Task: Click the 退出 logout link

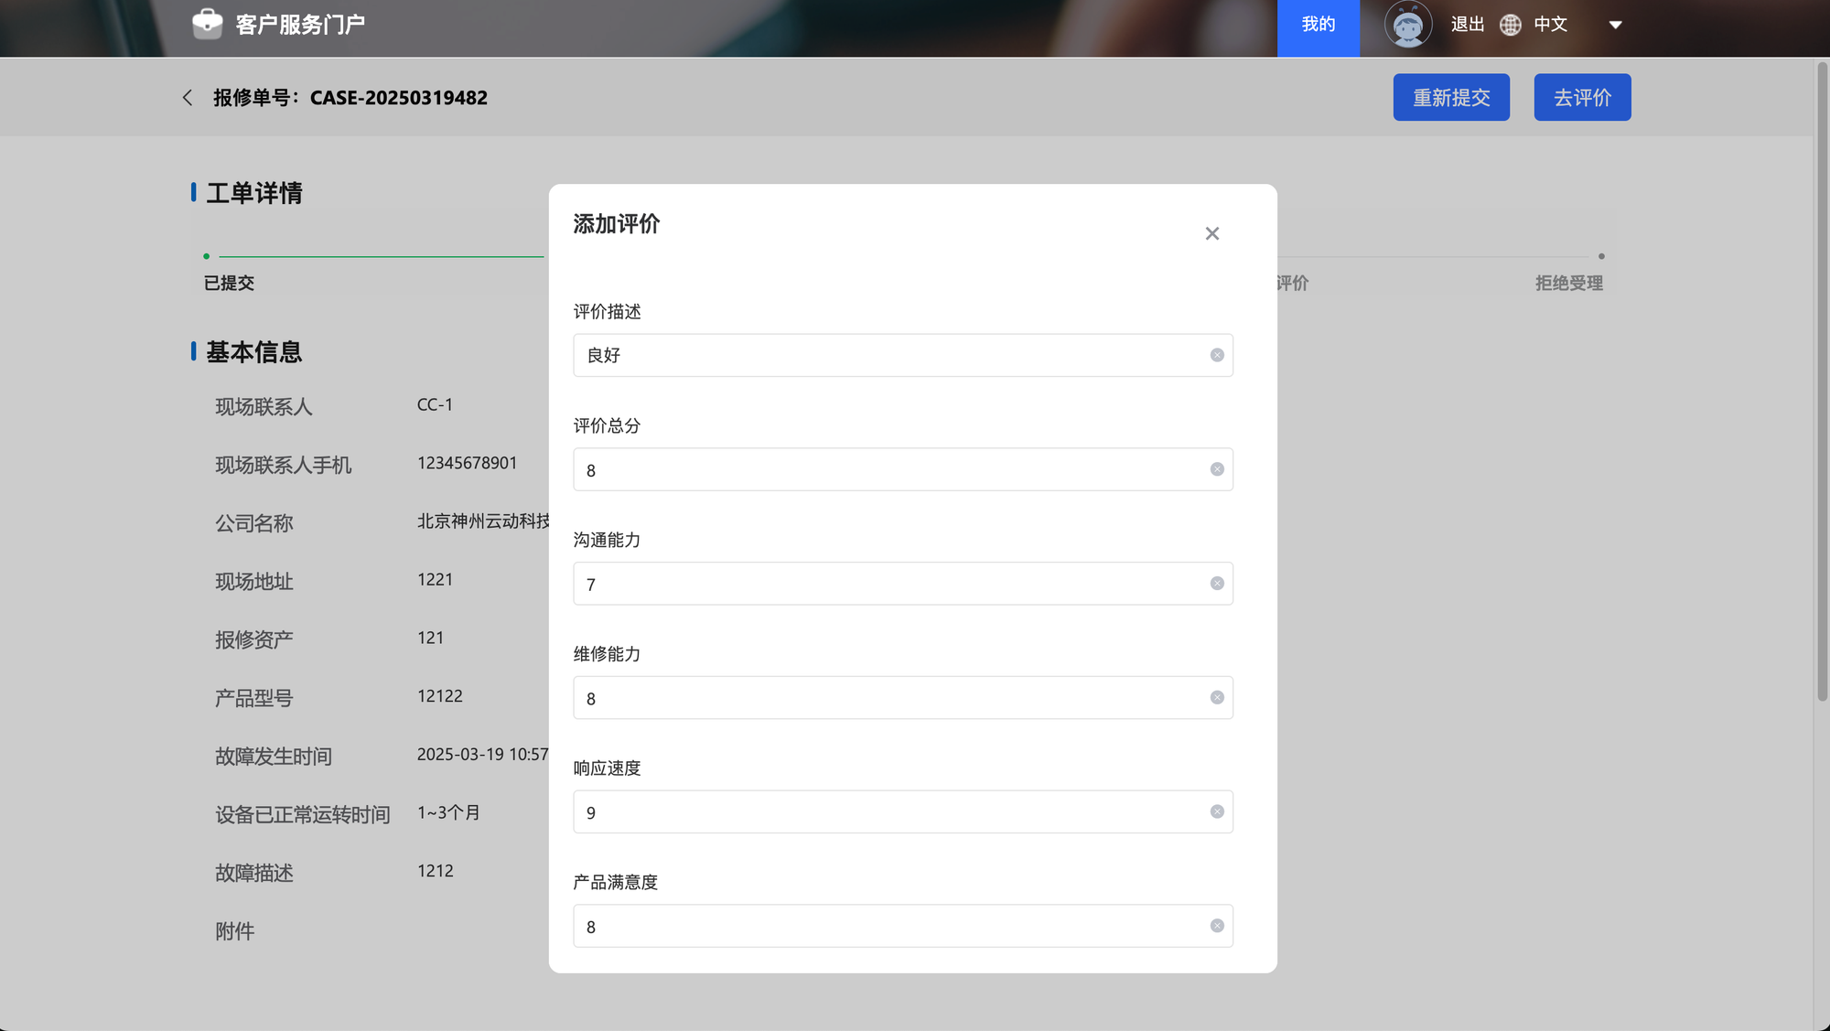Action: click(x=1467, y=25)
